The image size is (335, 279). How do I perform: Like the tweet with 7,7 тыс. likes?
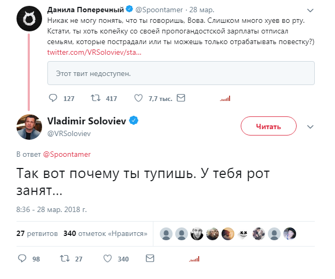tap(138, 98)
